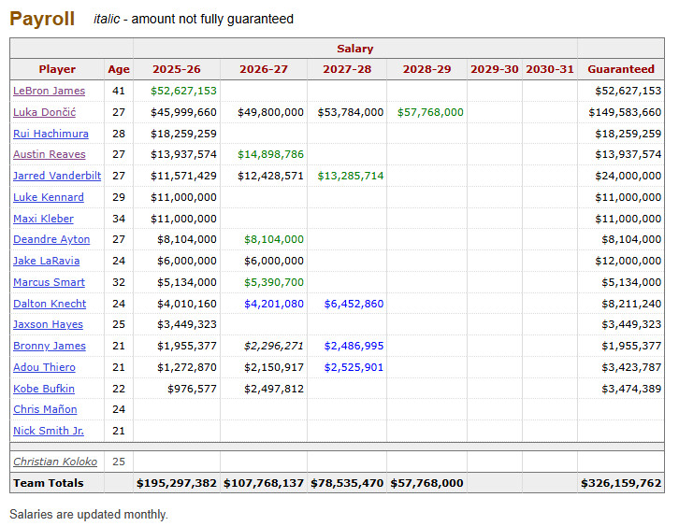Viewport: 679px width, 526px height.
Task: Click Luke Kennard's name
Action: click(48, 197)
